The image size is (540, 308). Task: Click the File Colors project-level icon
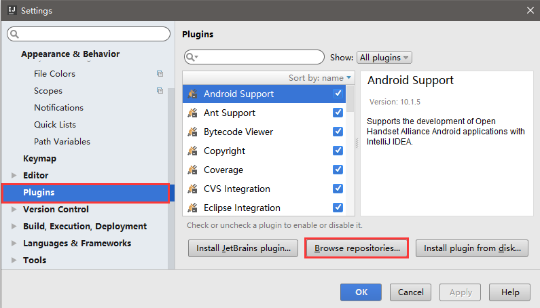[x=160, y=74]
